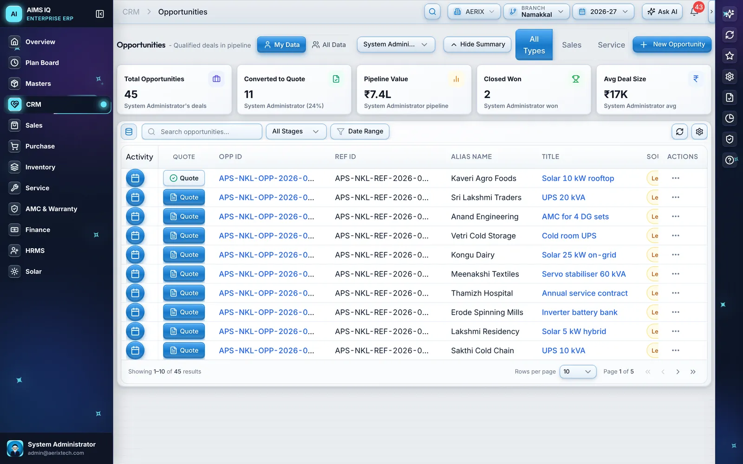Open Quote for Sri Lakshmi Traders row

184,197
